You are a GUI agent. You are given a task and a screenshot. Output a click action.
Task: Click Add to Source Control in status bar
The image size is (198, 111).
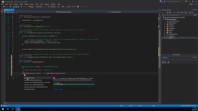pyautogui.click(x=189, y=106)
